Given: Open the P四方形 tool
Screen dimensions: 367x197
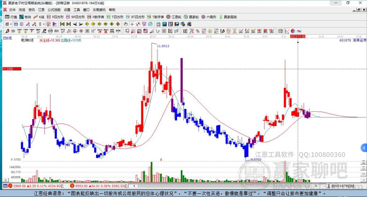Looking at the screenshot, I should (55, 17).
